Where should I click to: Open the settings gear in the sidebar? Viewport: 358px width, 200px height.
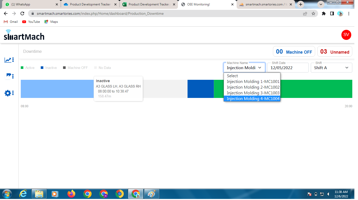click(x=7, y=93)
